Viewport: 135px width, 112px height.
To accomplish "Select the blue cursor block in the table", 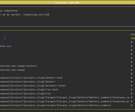I will (5, 38).
